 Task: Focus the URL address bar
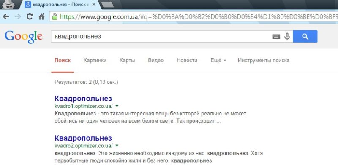(x=194, y=16)
